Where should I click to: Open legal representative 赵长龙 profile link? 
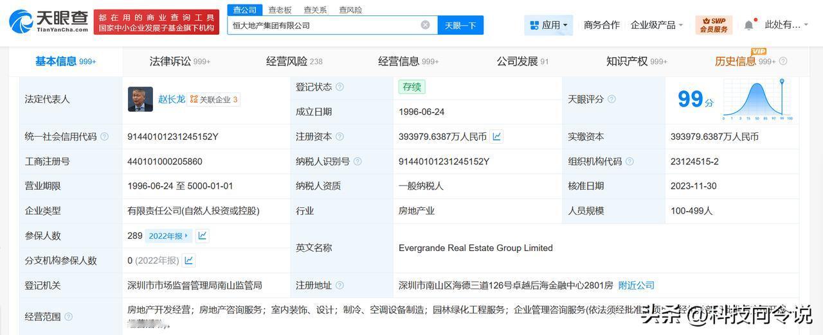pos(172,99)
